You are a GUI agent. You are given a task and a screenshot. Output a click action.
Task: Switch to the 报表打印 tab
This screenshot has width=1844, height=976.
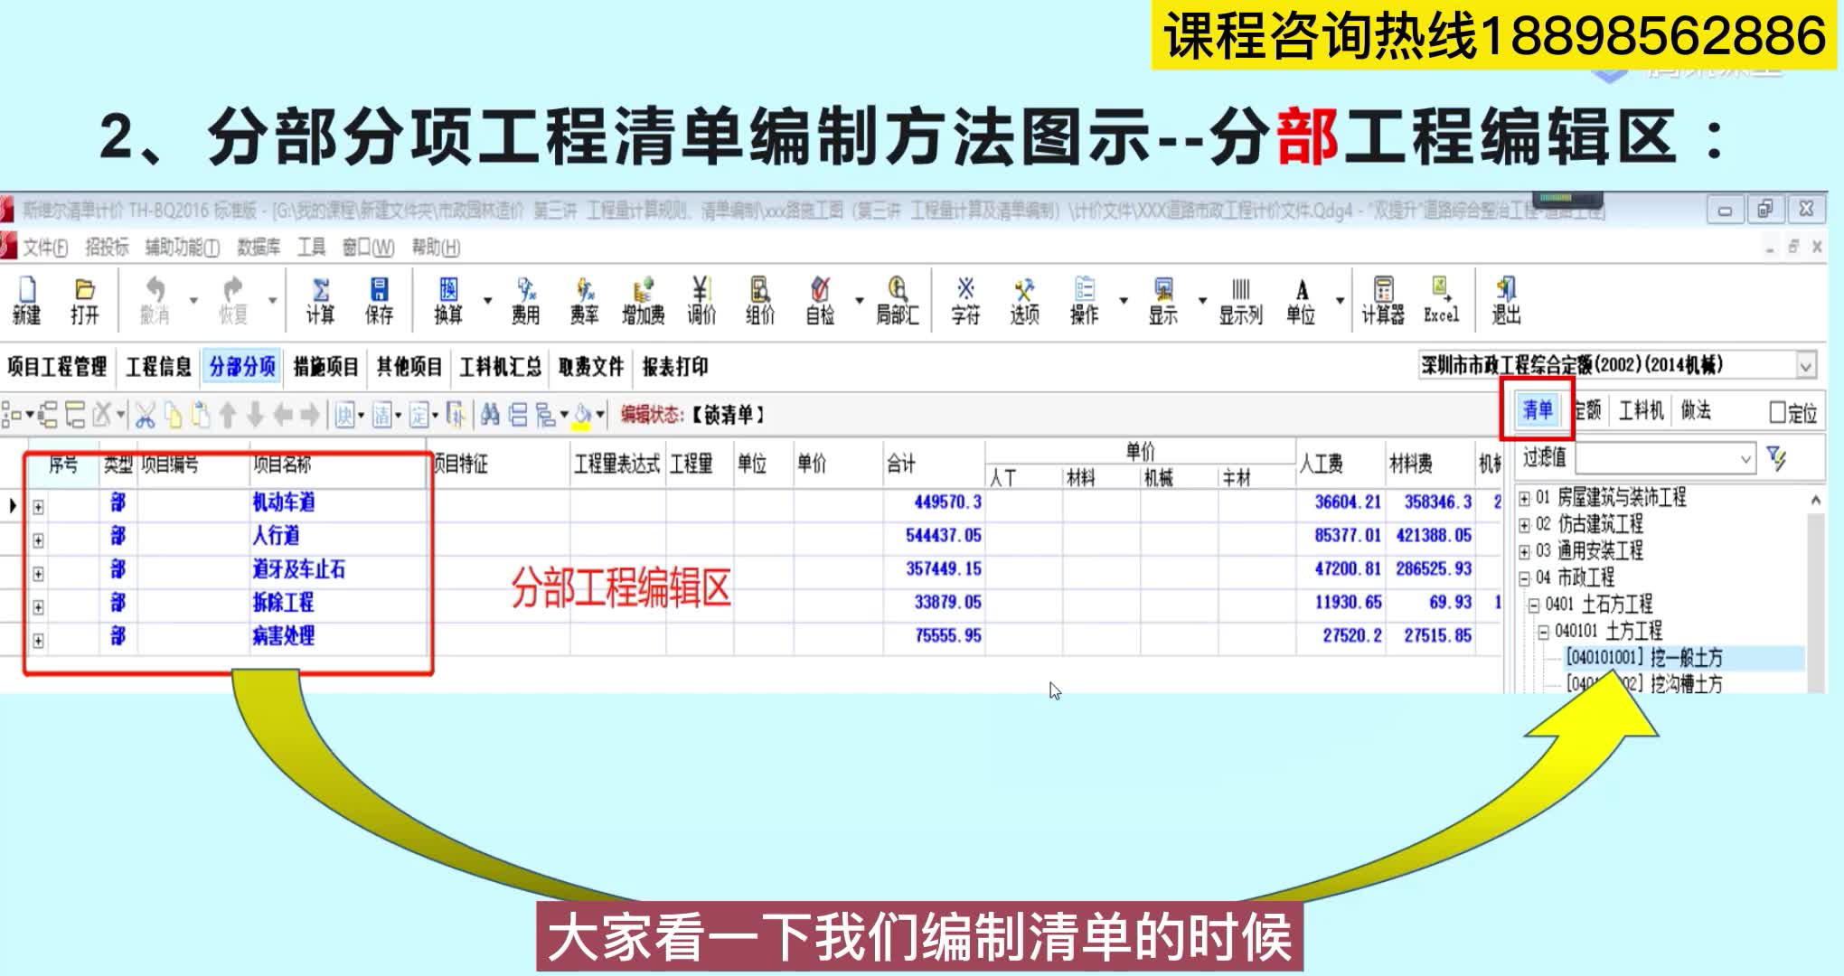674,366
